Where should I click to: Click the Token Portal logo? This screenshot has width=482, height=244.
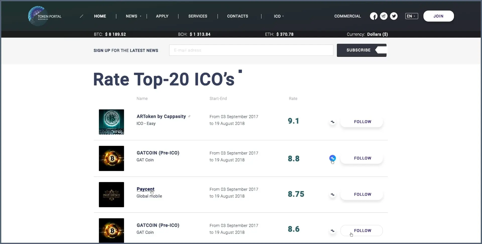point(45,16)
